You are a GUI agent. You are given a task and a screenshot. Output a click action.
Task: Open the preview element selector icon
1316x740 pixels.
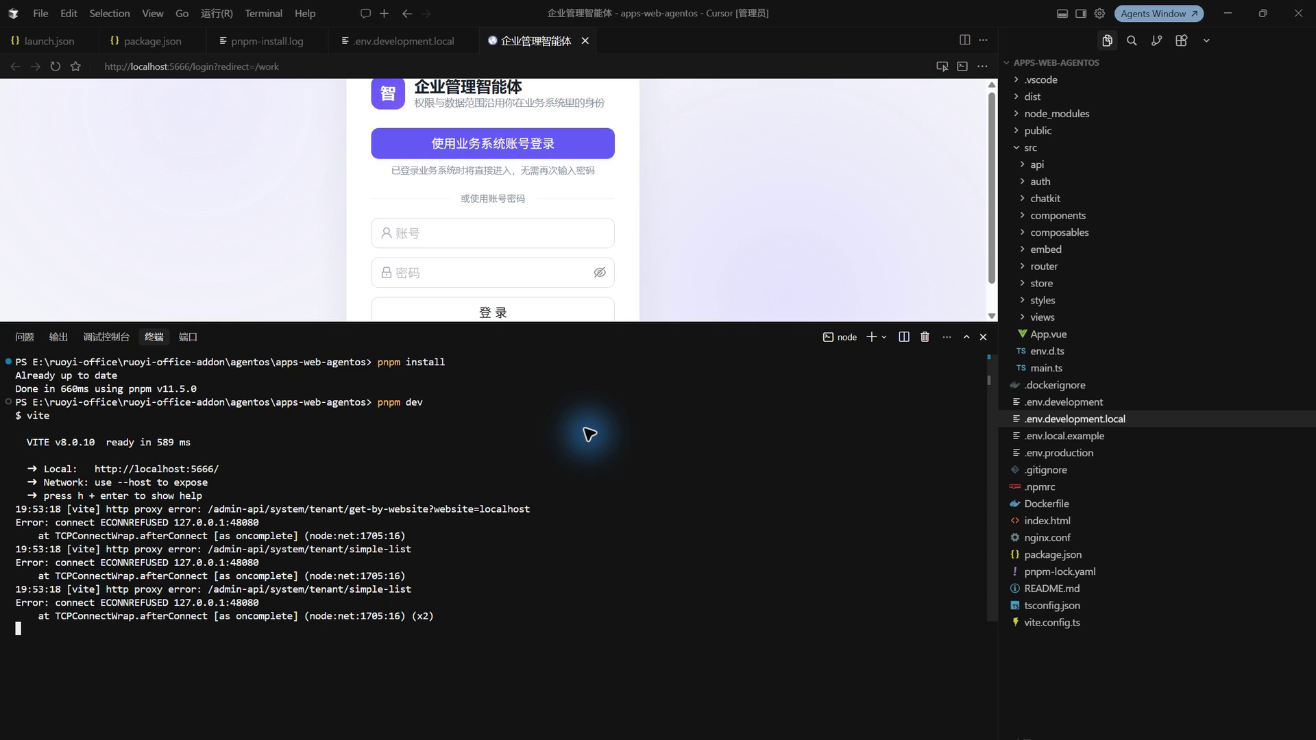[x=942, y=66]
